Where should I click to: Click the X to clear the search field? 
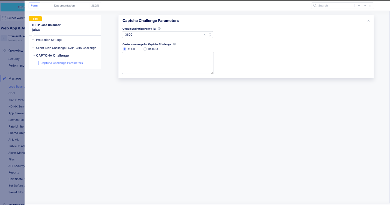(x=370, y=5)
